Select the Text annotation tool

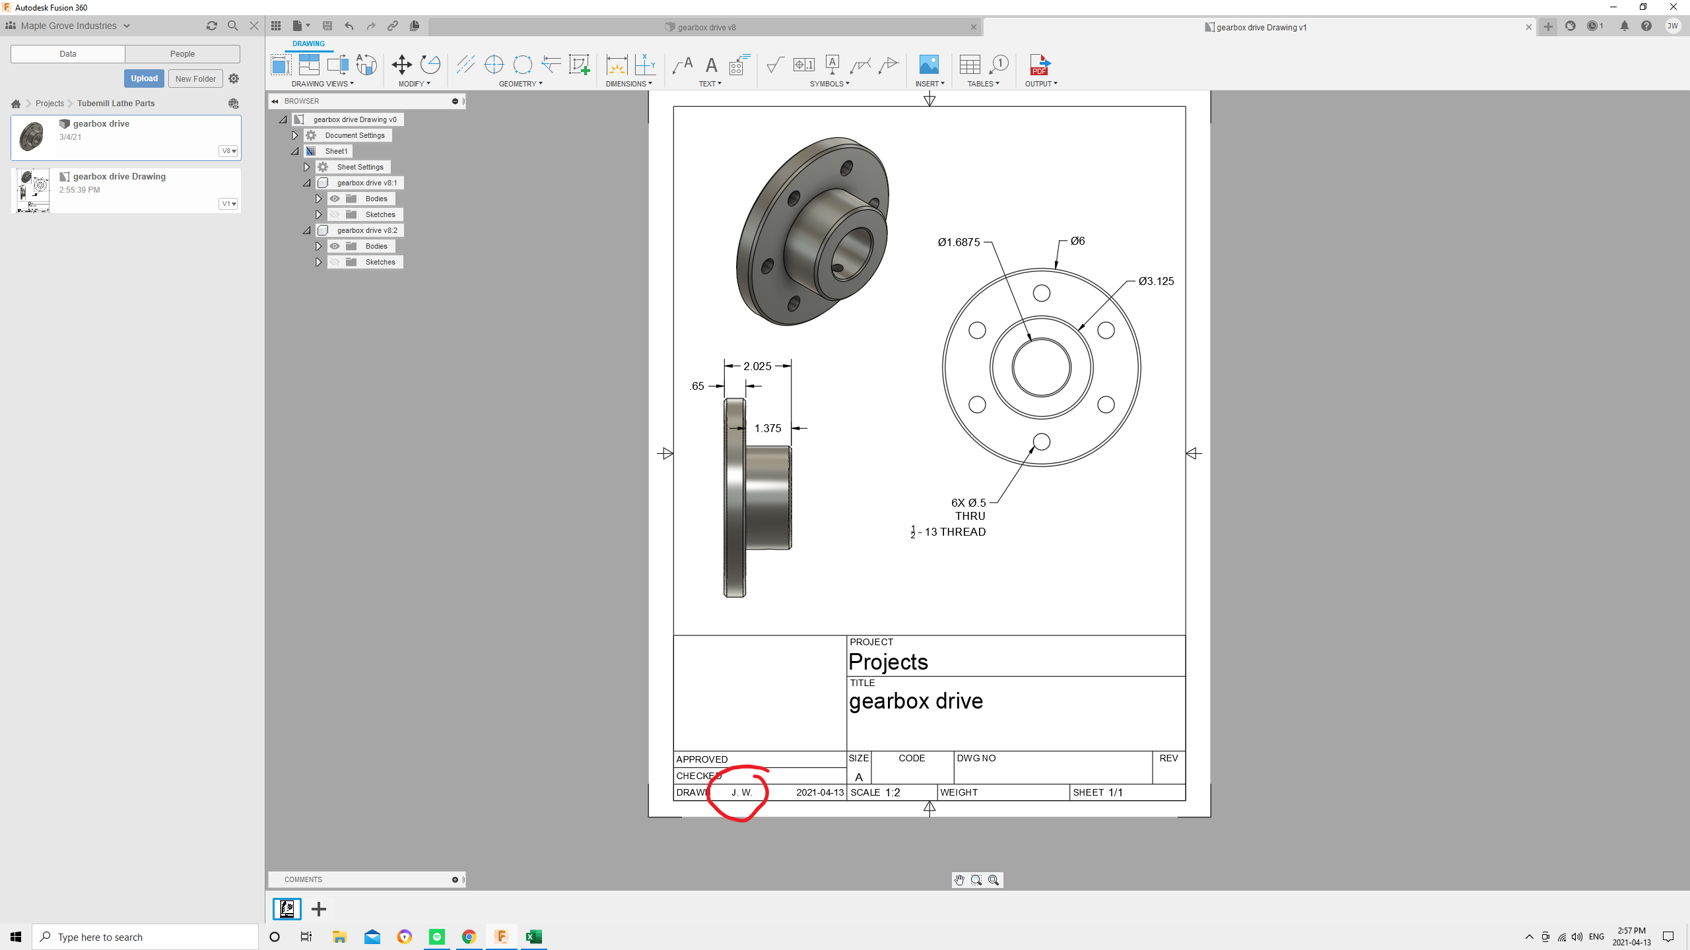tap(710, 66)
